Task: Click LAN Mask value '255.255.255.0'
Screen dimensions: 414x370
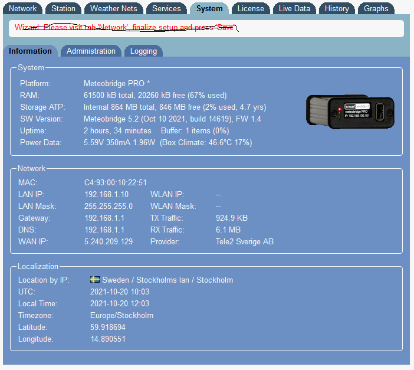Action: [109, 206]
